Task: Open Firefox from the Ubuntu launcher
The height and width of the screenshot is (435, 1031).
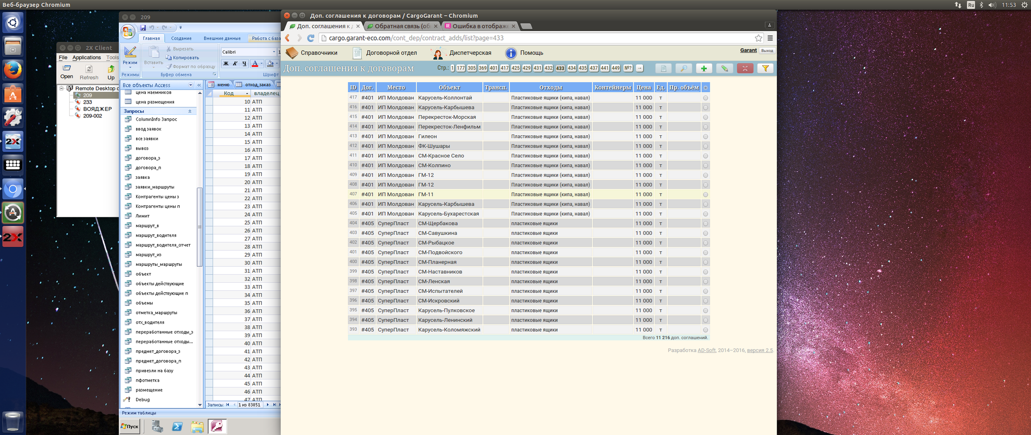Action: click(13, 70)
